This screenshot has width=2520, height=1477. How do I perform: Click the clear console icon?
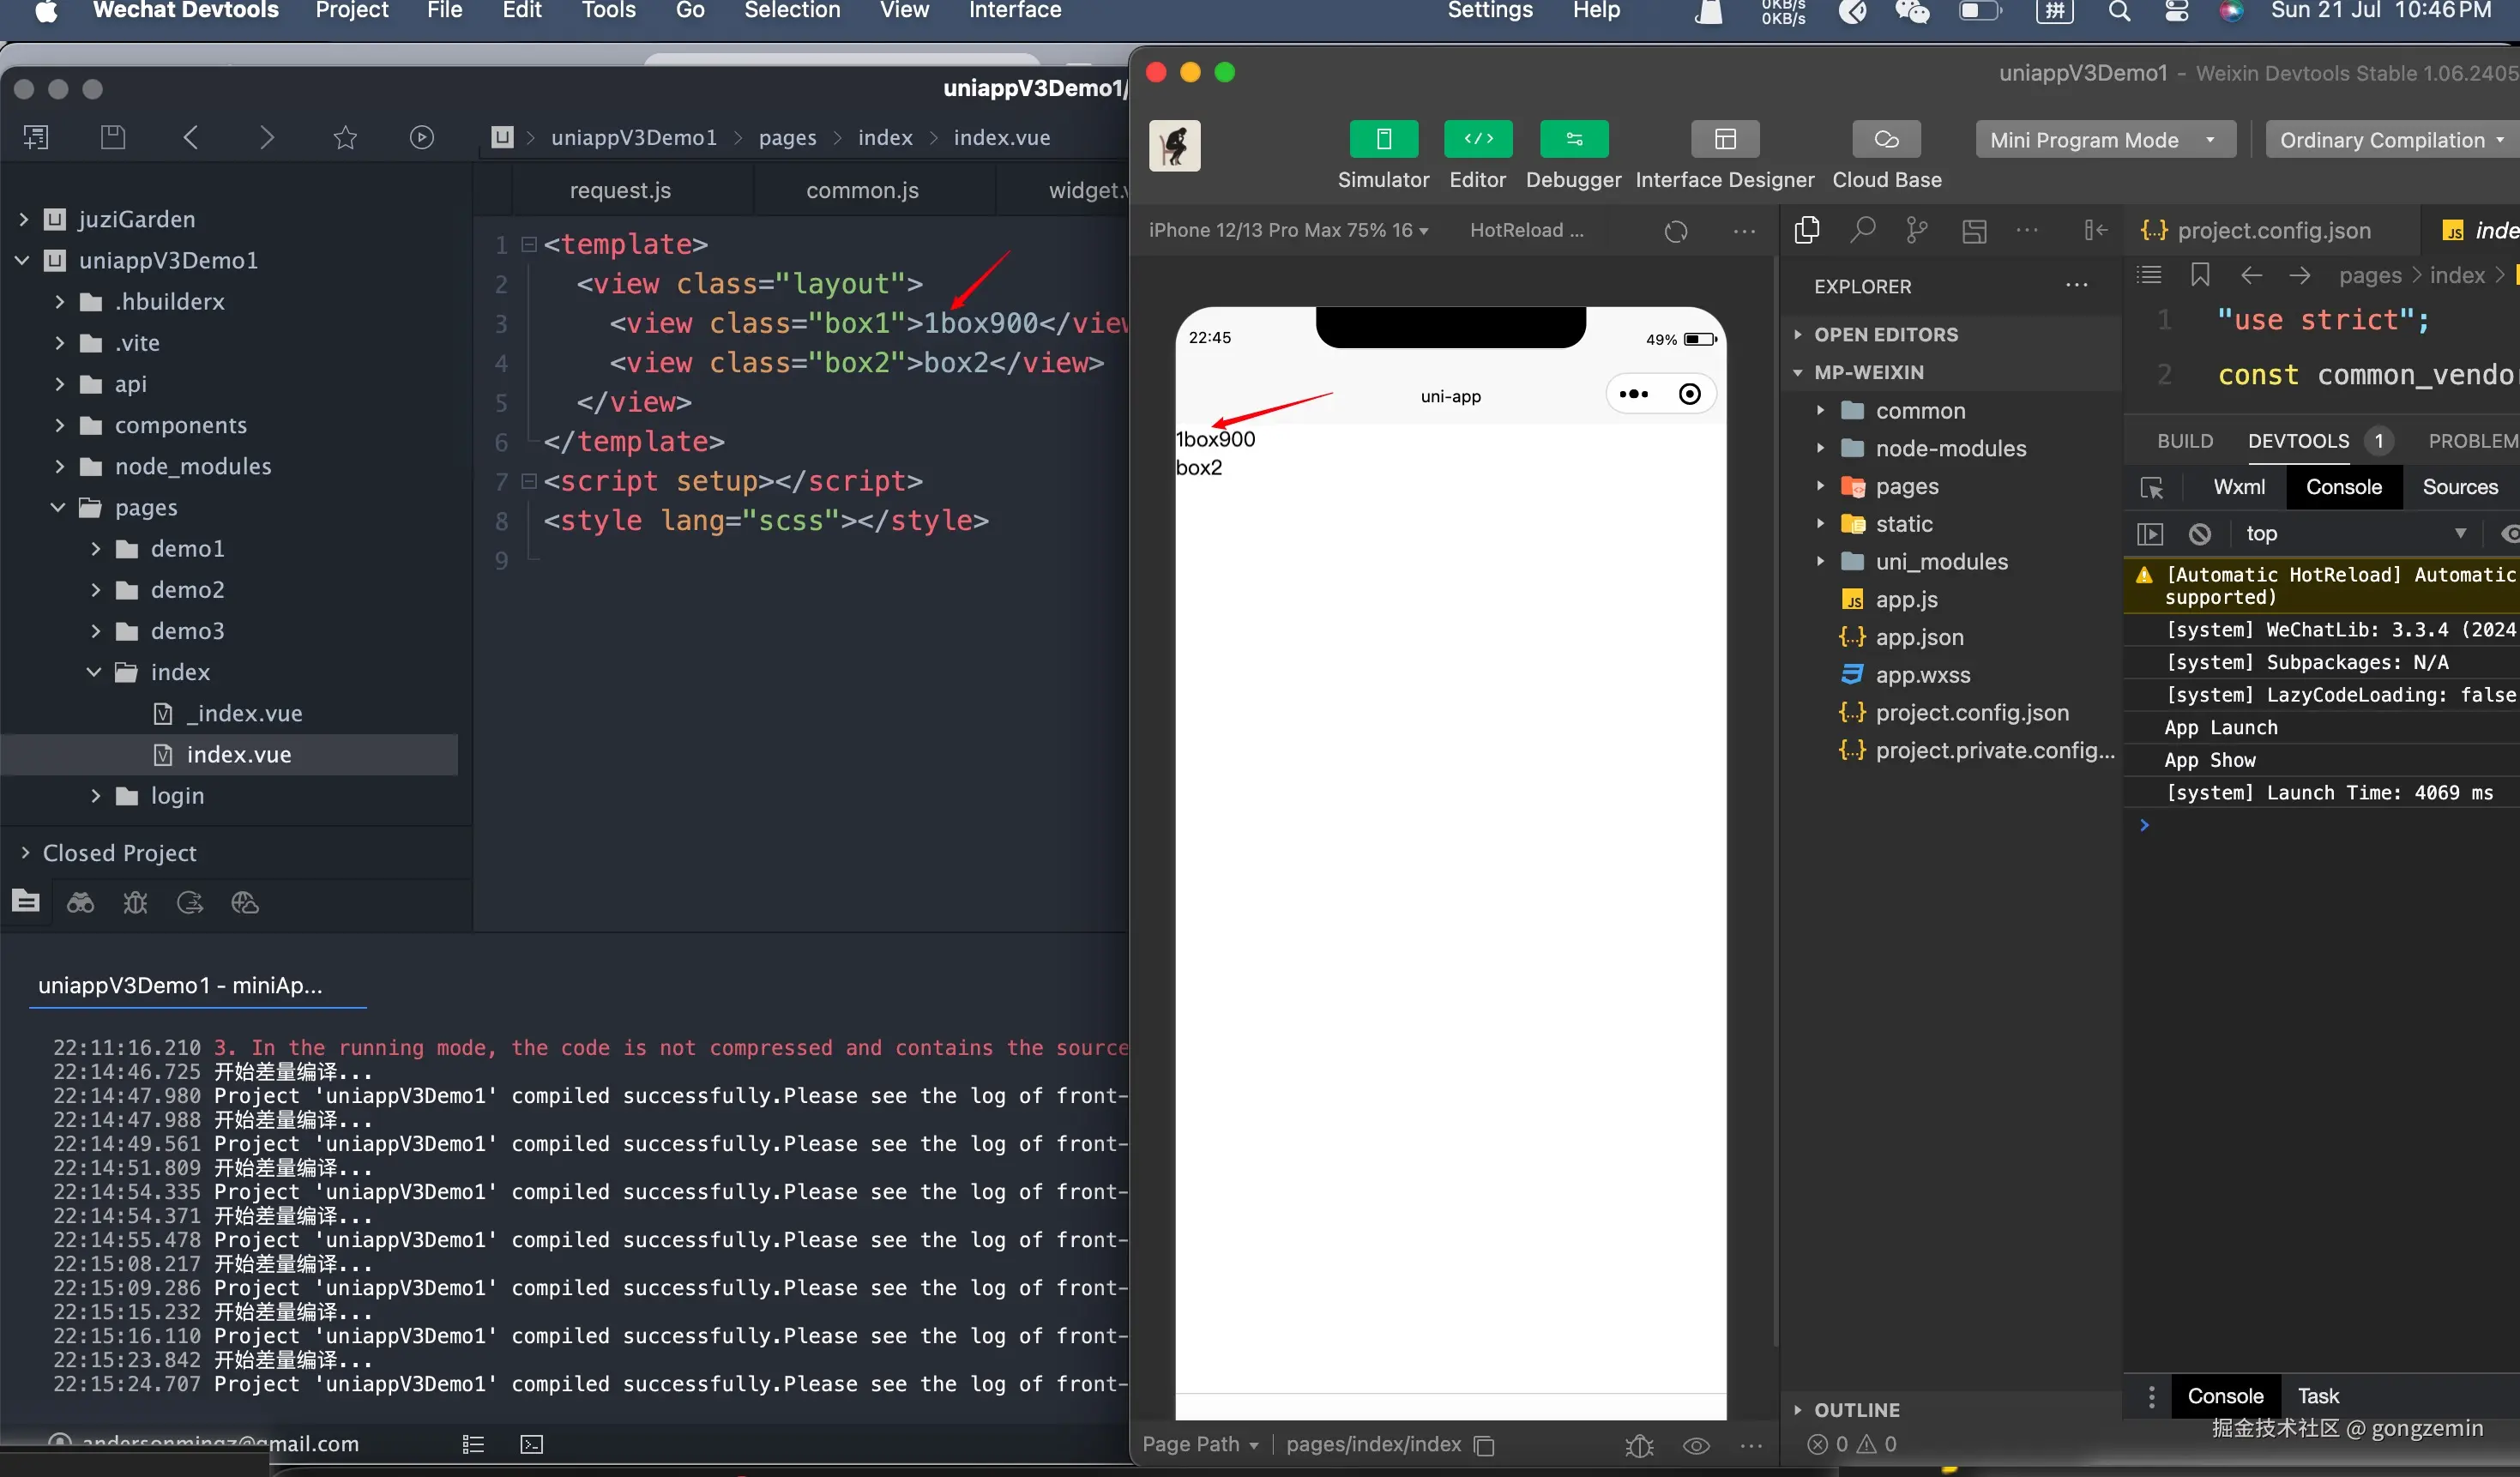2199,534
